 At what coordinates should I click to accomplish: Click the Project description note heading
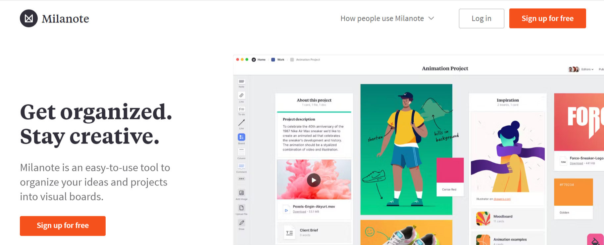[299, 119]
